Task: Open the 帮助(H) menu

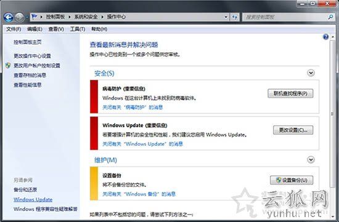Action: tap(99, 29)
